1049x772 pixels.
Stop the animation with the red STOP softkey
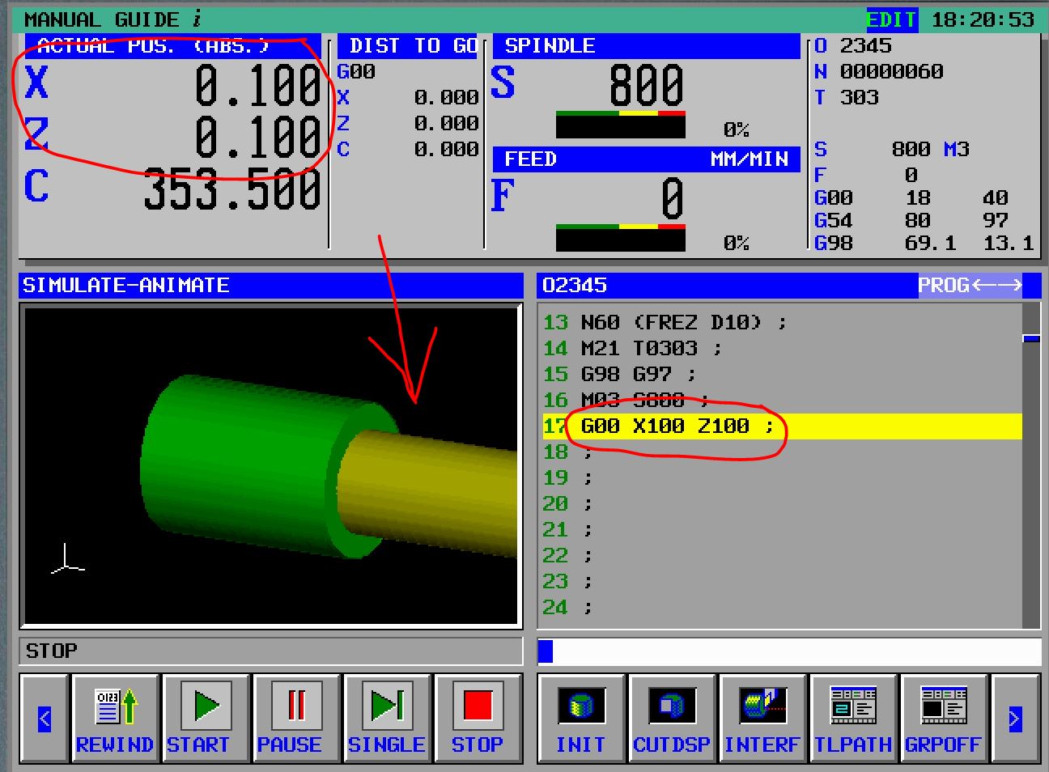click(x=477, y=716)
